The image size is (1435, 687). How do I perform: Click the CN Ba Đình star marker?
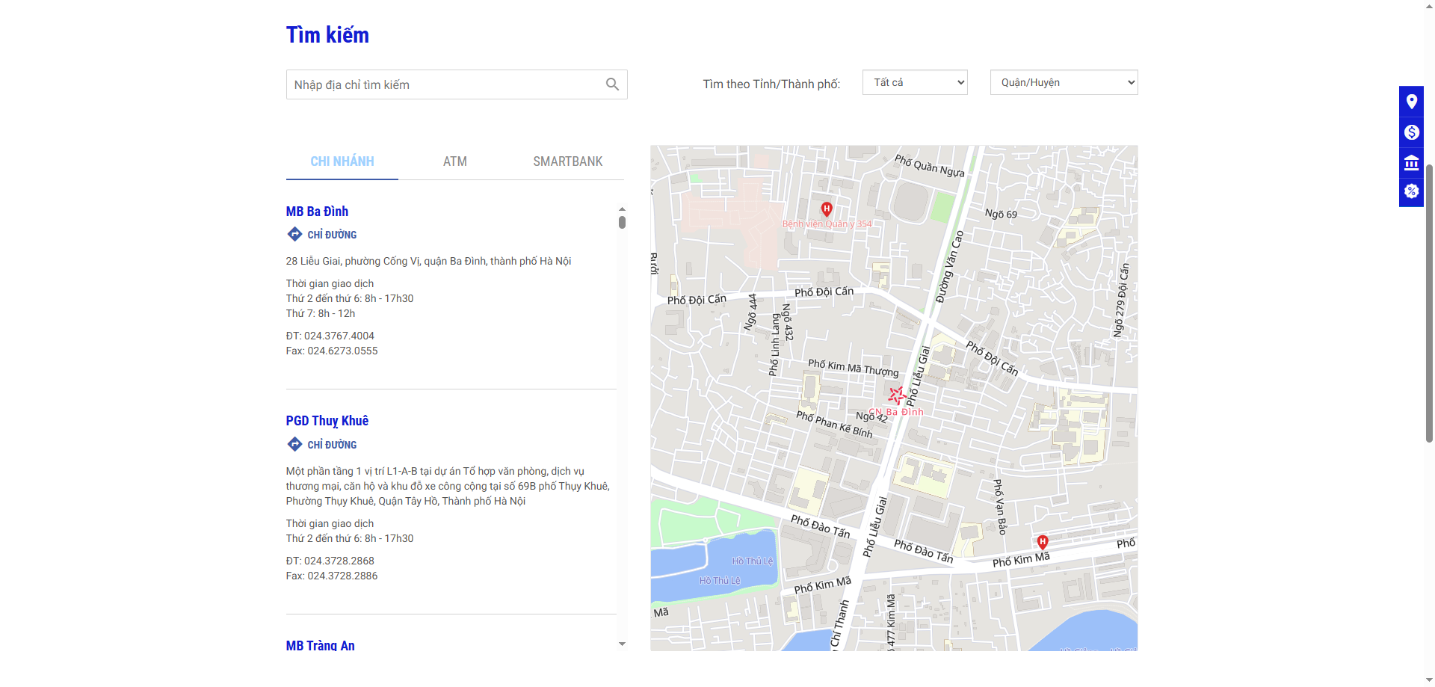(x=897, y=394)
